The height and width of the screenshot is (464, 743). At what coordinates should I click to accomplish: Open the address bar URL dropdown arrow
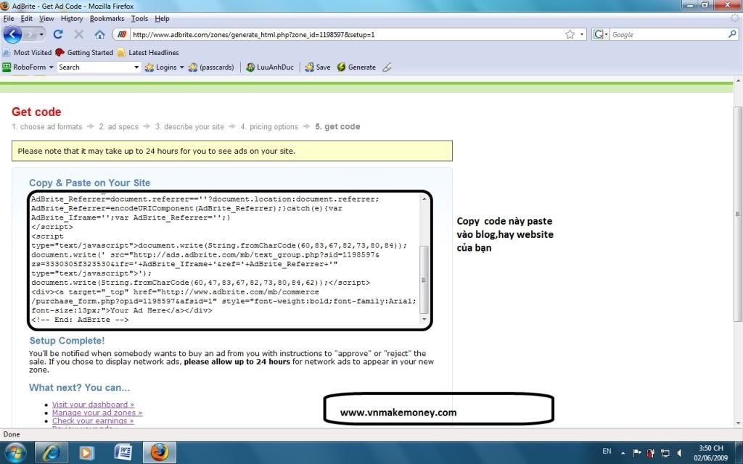tap(582, 35)
